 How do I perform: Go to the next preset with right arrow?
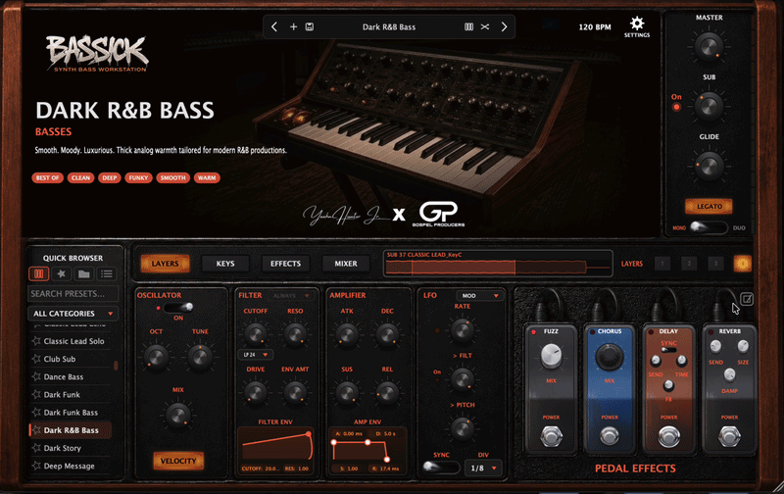coord(504,27)
